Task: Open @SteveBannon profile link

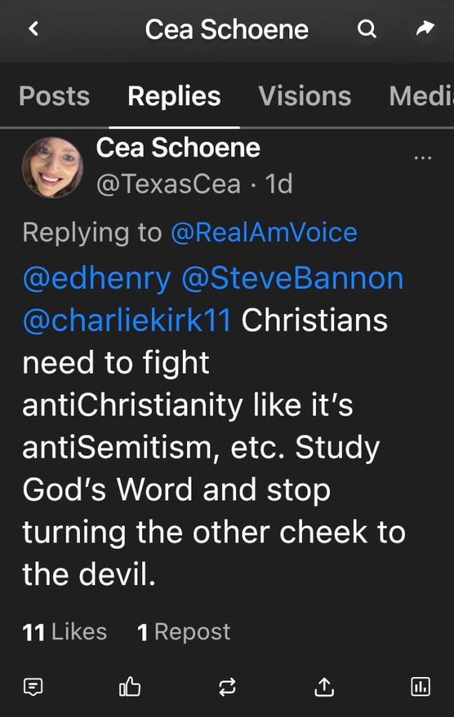Action: [292, 278]
